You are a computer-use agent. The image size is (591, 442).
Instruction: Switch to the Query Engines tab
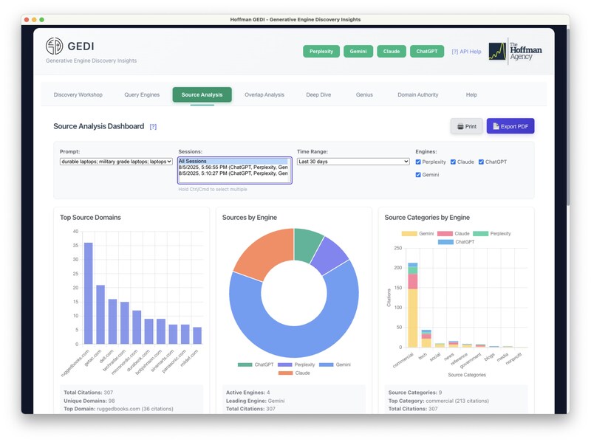coord(142,95)
